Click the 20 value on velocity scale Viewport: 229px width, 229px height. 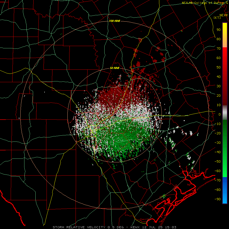pos(219,95)
